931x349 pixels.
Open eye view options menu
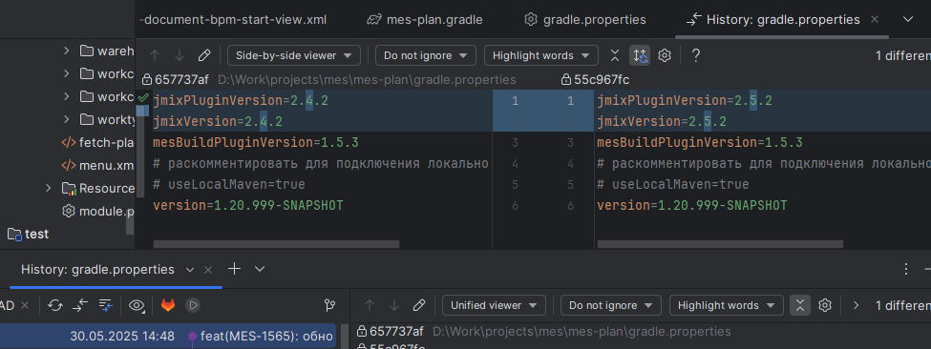[138, 305]
